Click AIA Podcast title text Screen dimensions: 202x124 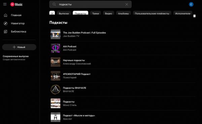point(70,46)
